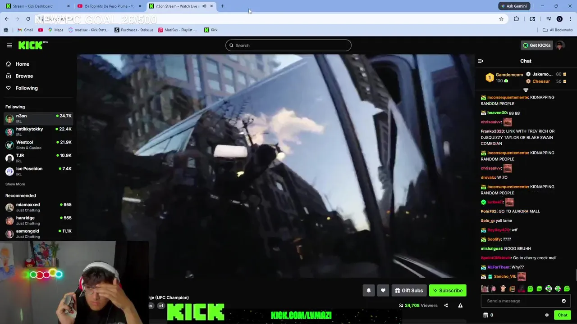
Task: Open Kick bookmark in bookmarks bar
Action: pyautogui.click(x=211, y=30)
